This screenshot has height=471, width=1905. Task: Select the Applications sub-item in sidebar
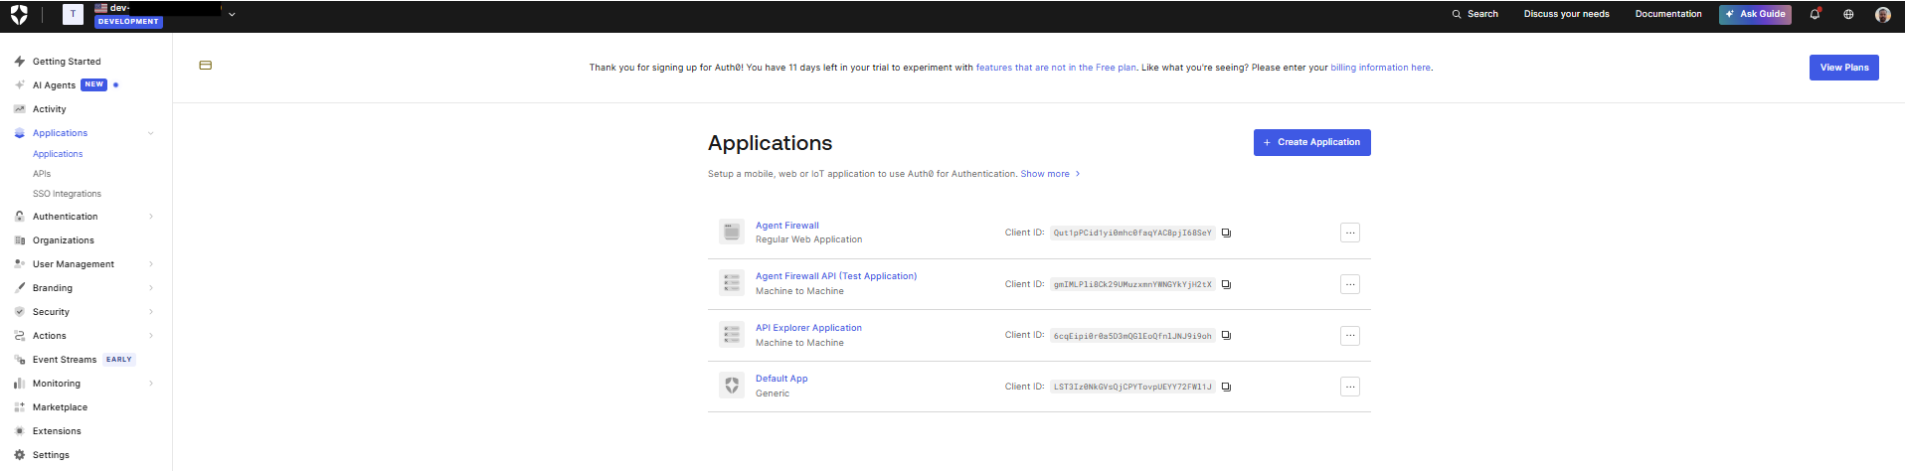coord(58,154)
